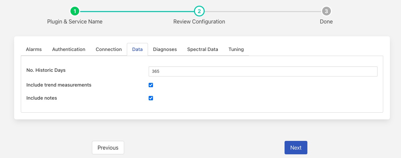Uncheck the Include trend measurements checkbox

pos(151,85)
